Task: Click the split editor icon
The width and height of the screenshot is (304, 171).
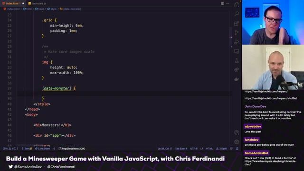Action: point(223,3)
